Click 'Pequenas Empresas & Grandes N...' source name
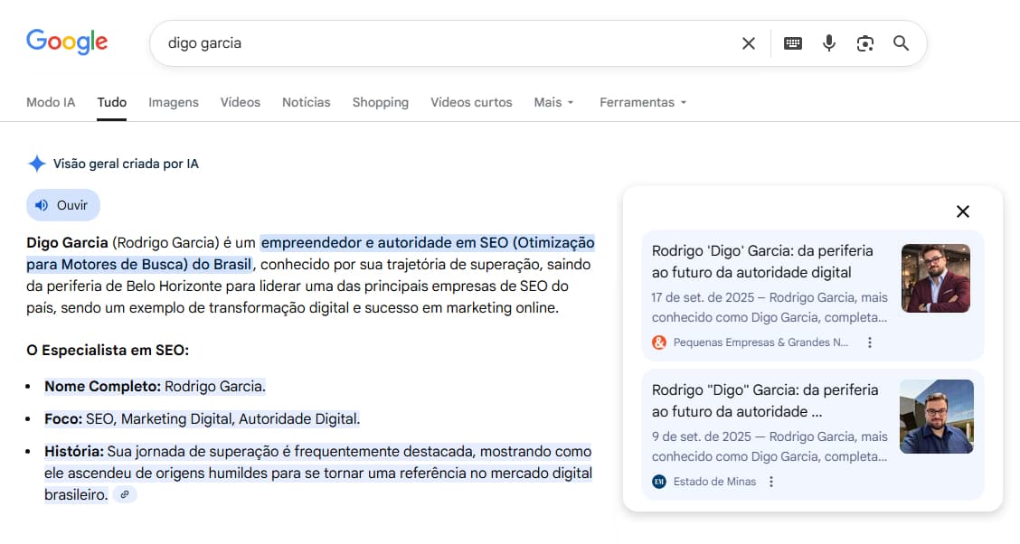Image resolution: width=1020 pixels, height=544 pixels. click(760, 342)
